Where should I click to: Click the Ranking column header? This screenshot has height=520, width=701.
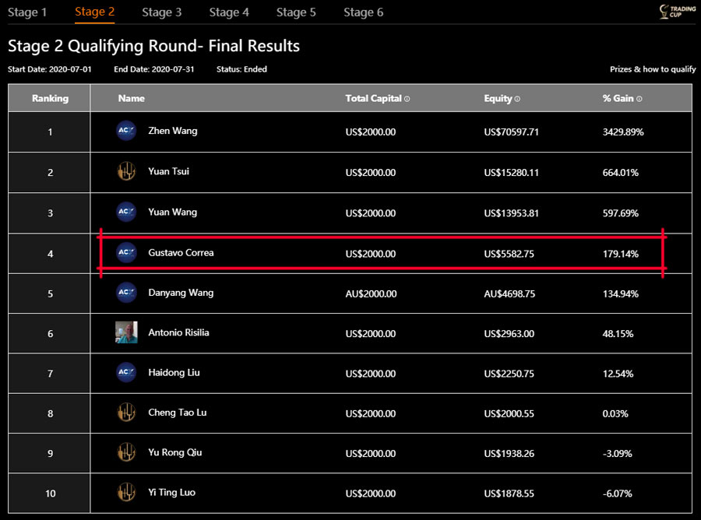(x=50, y=99)
